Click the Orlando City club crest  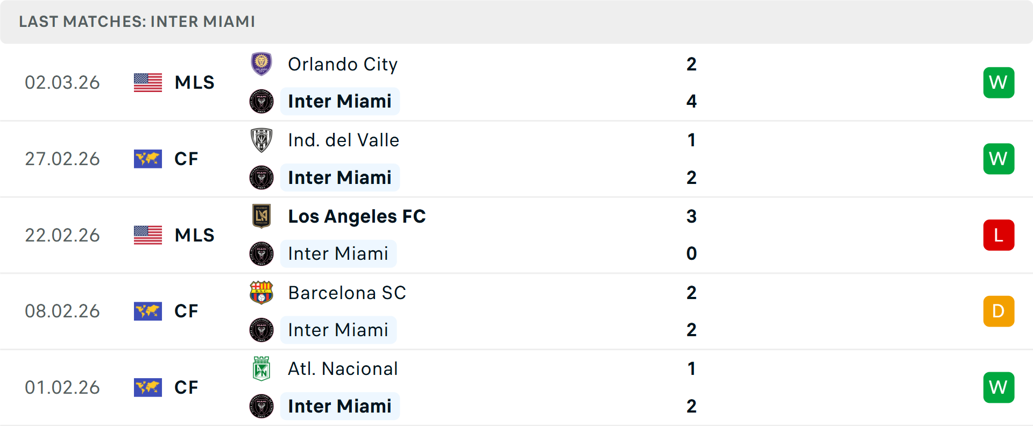262,64
